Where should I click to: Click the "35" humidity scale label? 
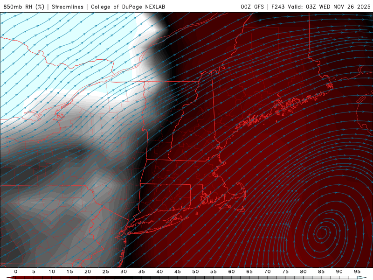click(x=142, y=272)
